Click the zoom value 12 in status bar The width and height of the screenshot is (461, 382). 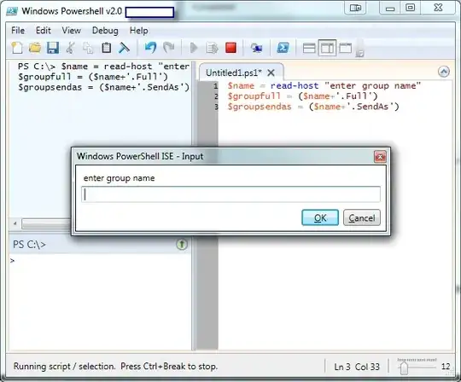pos(446,367)
